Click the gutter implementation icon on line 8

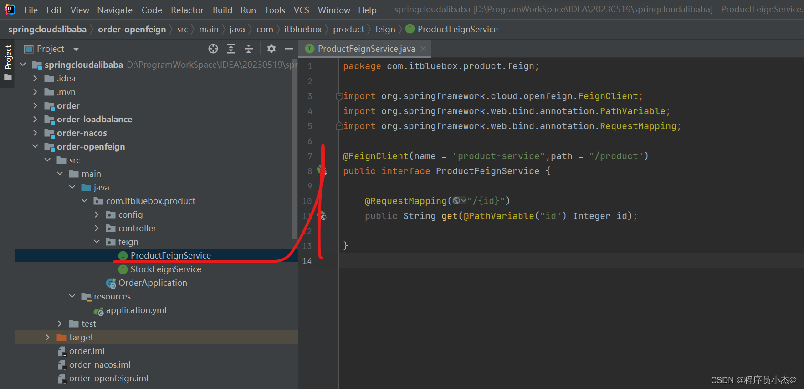pos(322,170)
